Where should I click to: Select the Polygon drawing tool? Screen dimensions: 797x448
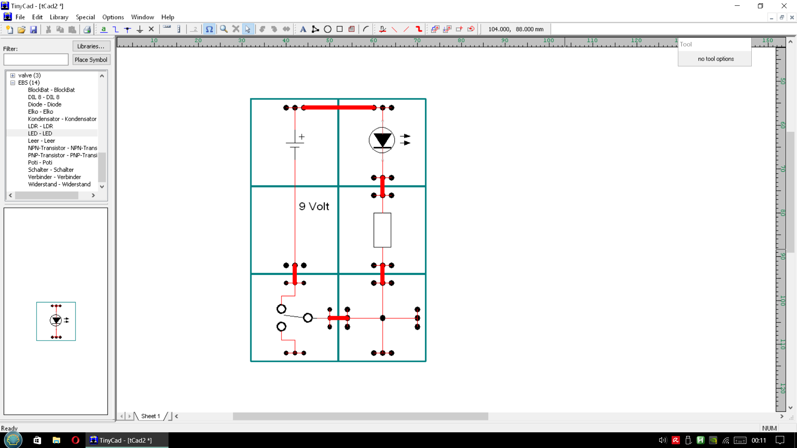tap(315, 29)
